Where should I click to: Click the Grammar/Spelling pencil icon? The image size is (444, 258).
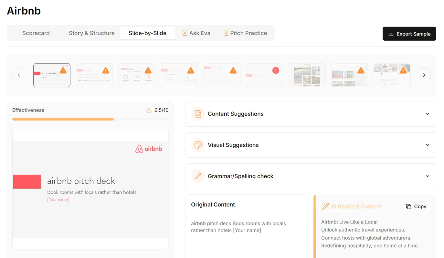(x=198, y=176)
